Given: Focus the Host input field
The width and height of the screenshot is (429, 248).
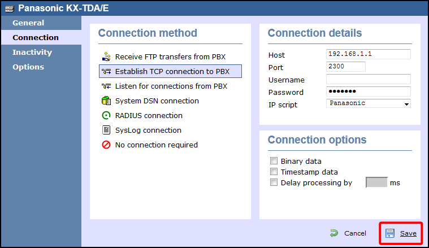Looking at the screenshot, I should coord(369,55).
